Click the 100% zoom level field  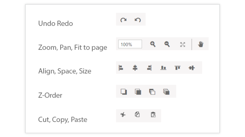point(130,44)
